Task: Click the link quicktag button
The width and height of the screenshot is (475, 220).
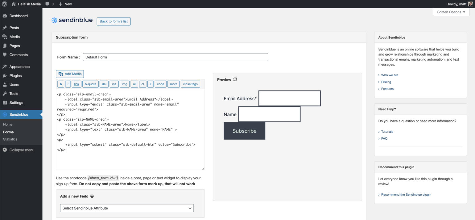Action: pyautogui.click(x=76, y=84)
